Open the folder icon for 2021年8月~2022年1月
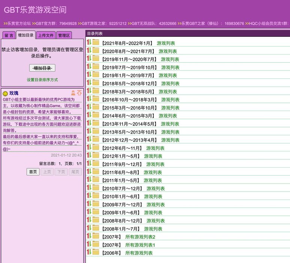 tap(96, 42)
